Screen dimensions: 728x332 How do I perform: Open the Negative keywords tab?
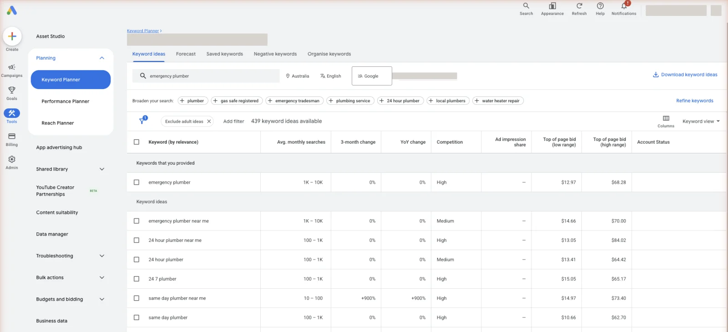point(275,54)
